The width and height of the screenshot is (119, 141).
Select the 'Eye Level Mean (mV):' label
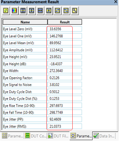(x=19, y=43)
